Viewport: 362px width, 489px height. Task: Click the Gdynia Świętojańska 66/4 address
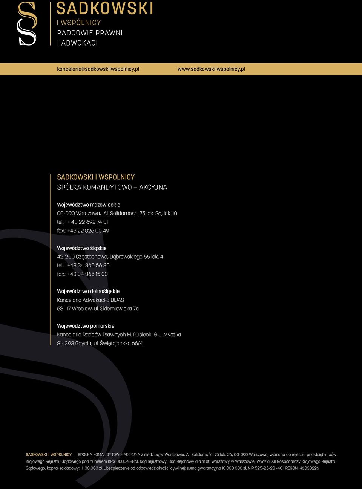click(100, 343)
